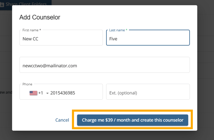Click the newcctwo@mailinator.com email field
The image size is (214, 140).
click(x=104, y=65)
